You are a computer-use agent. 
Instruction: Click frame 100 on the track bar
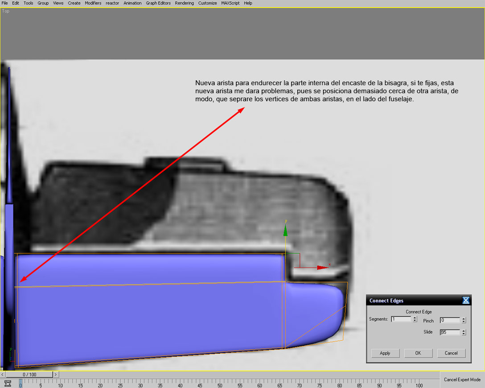click(419, 385)
